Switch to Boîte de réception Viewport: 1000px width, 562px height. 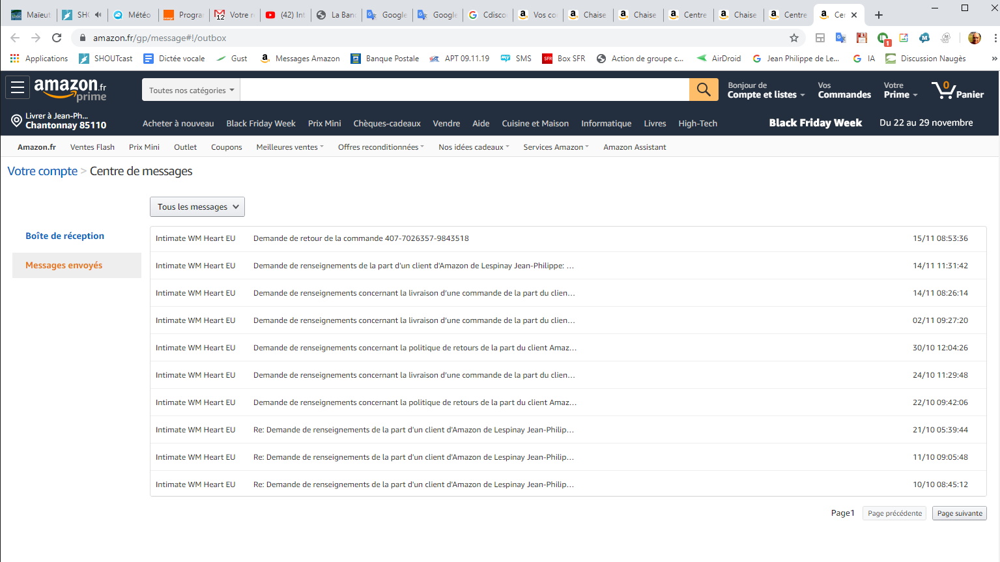[x=64, y=236]
